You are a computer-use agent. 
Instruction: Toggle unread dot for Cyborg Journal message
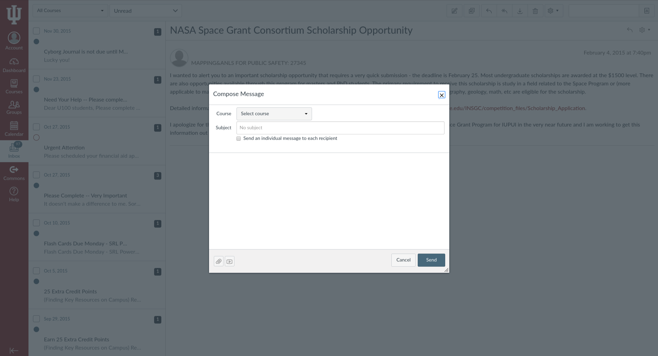[36, 42]
